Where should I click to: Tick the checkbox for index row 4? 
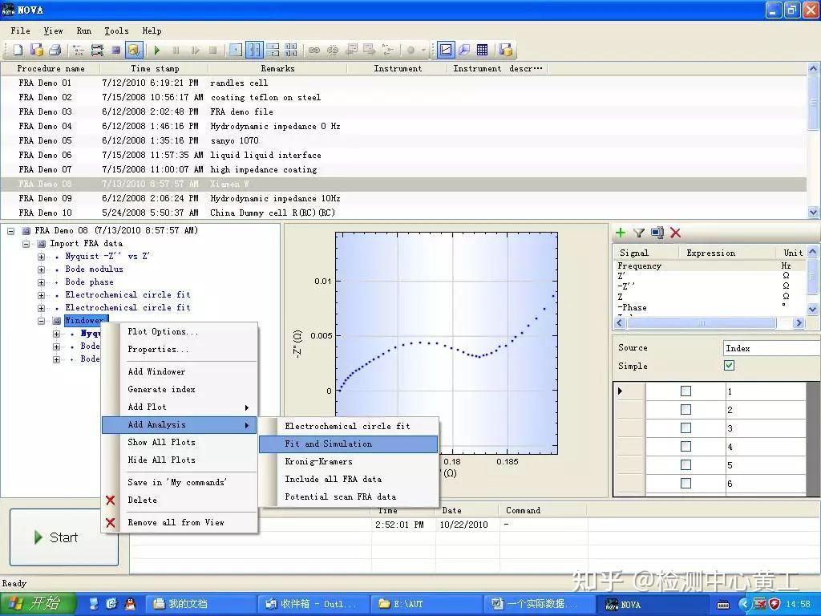pyautogui.click(x=686, y=447)
